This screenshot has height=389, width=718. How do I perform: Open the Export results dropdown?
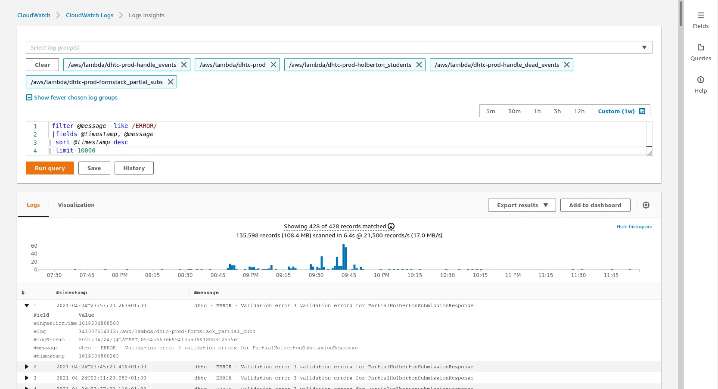pos(522,205)
